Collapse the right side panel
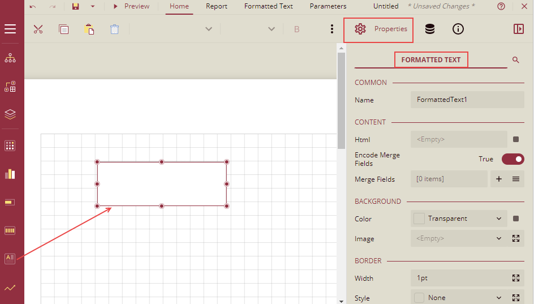The height and width of the screenshot is (304, 534). [x=519, y=29]
